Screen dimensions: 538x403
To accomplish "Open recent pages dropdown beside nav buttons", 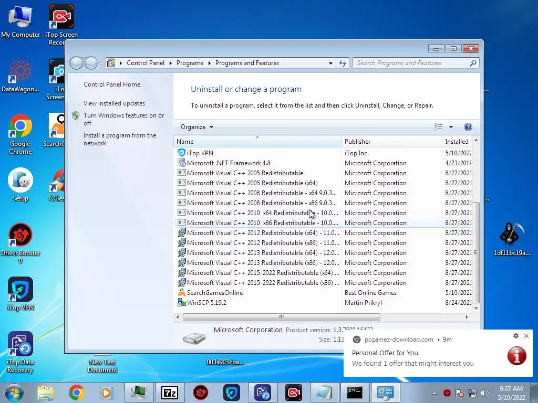I will [101, 63].
